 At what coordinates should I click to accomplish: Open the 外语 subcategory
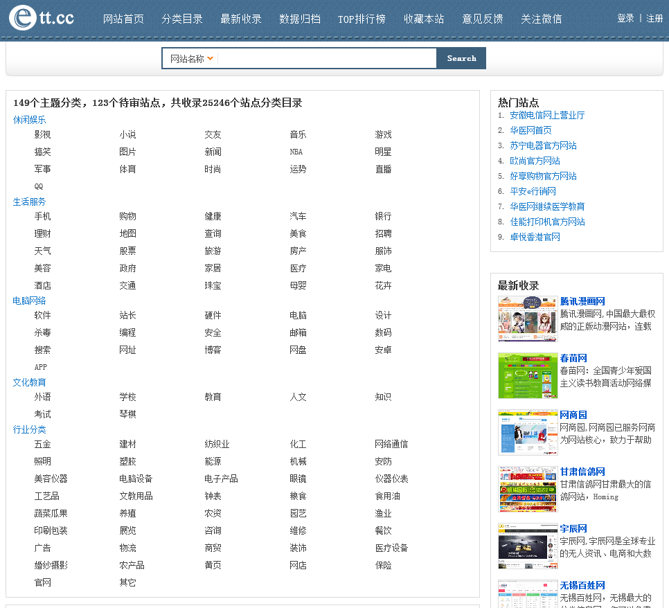[43, 397]
